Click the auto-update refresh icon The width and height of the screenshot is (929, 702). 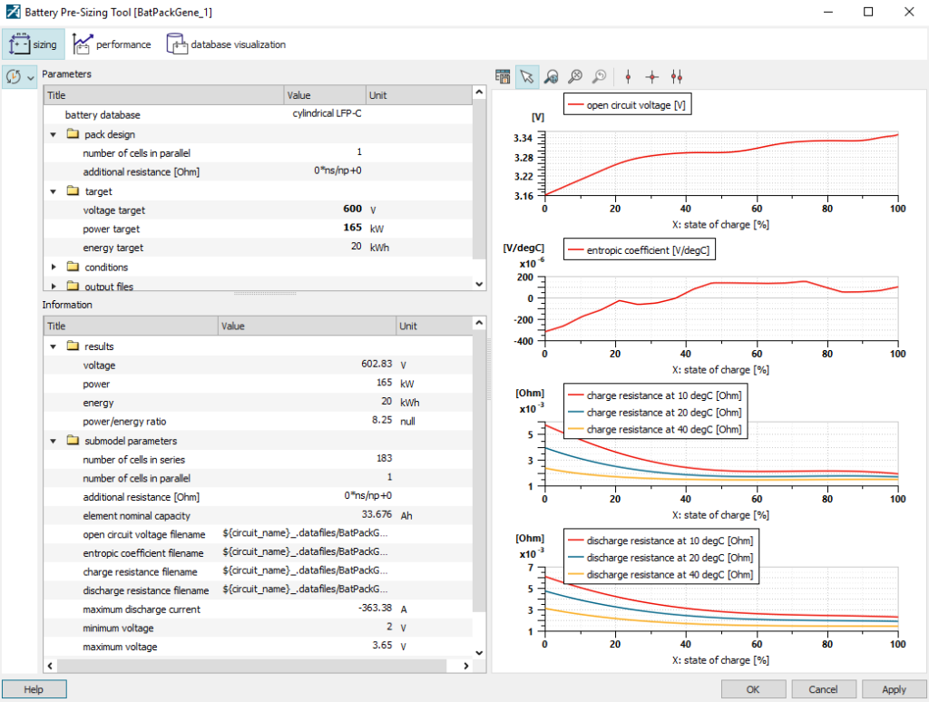15,77
